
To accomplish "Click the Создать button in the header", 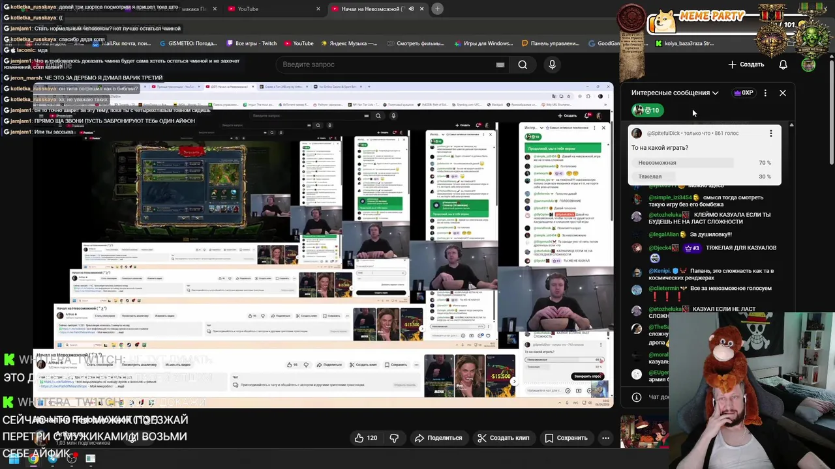I will pyautogui.click(x=746, y=64).
